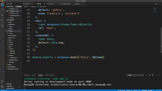Switch to the dashboard.hbs editor tab

66,4
